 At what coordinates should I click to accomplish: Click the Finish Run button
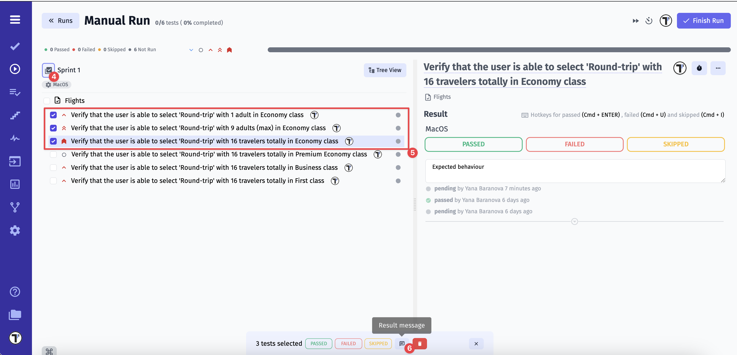(x=703, y=21)
